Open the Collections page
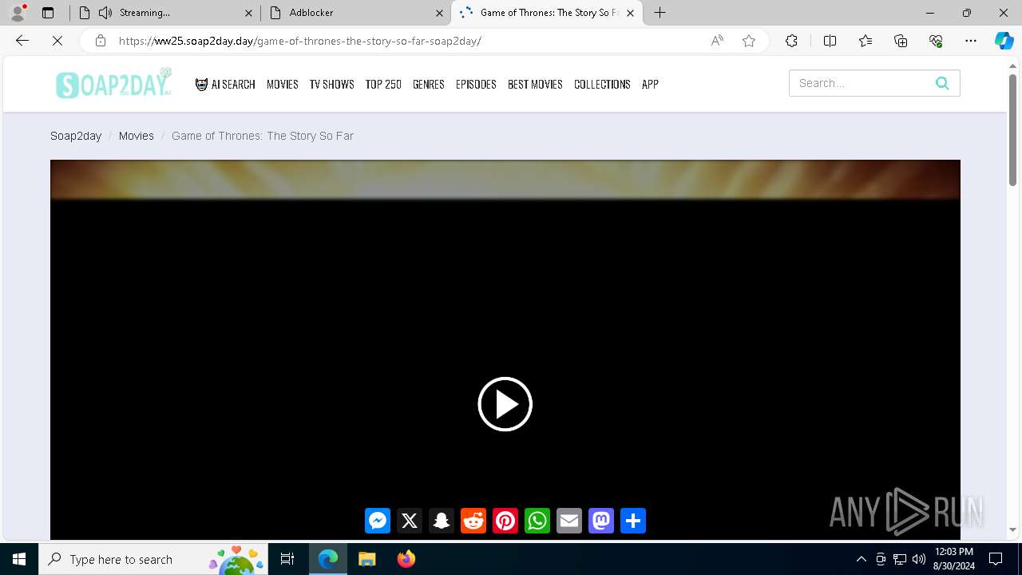Viewport: 1022px width, 575px height. tap(602, 84)
